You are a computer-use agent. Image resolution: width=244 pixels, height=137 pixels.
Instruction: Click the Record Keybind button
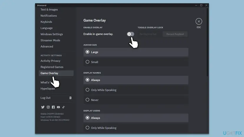(x=175, y=34)
